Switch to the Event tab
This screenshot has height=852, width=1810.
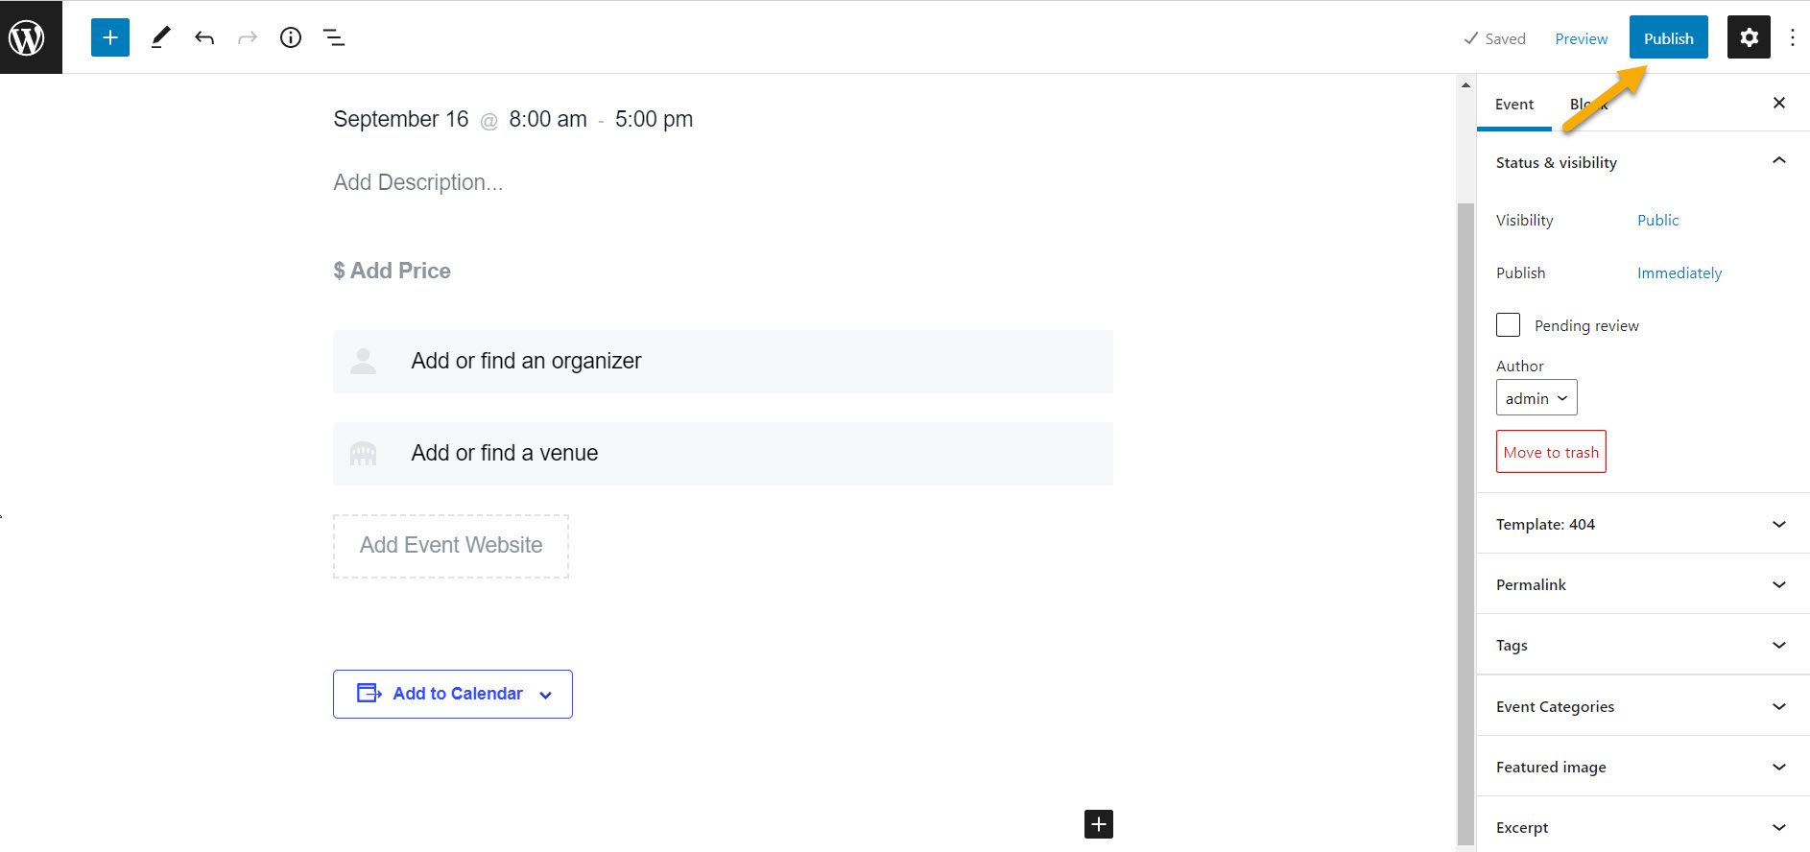click(1513, 105)
